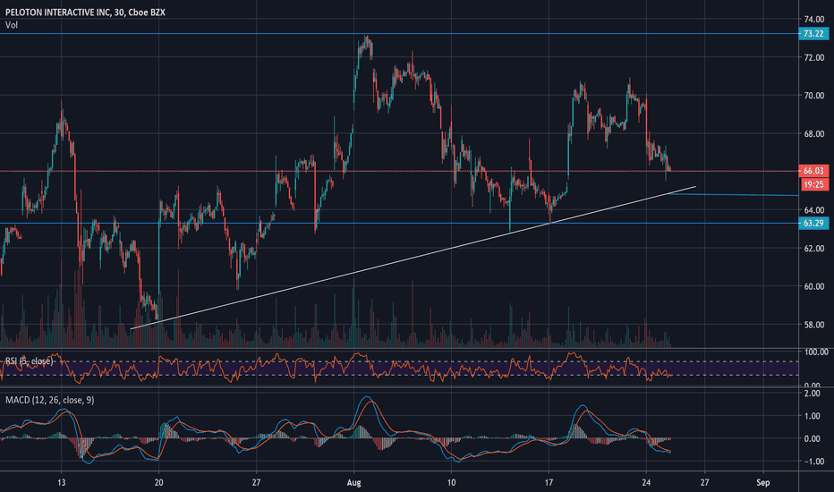Screen dimensions: 834x492
Task: Click the 64.00 price axis label
Action: point(813,210)
